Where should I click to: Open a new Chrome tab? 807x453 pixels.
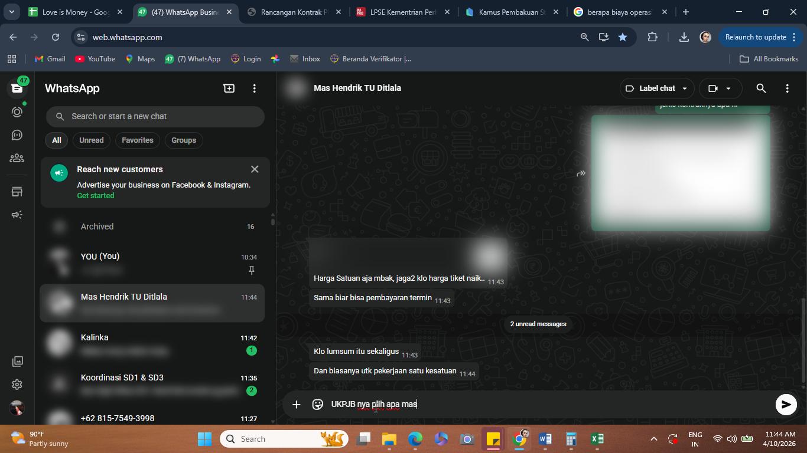(x=685, y=12)
